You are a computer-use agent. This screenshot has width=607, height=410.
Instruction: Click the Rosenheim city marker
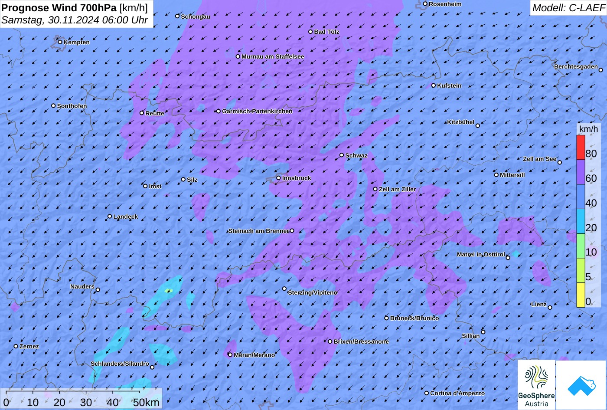pyautogui.click(x=425, y=4)
